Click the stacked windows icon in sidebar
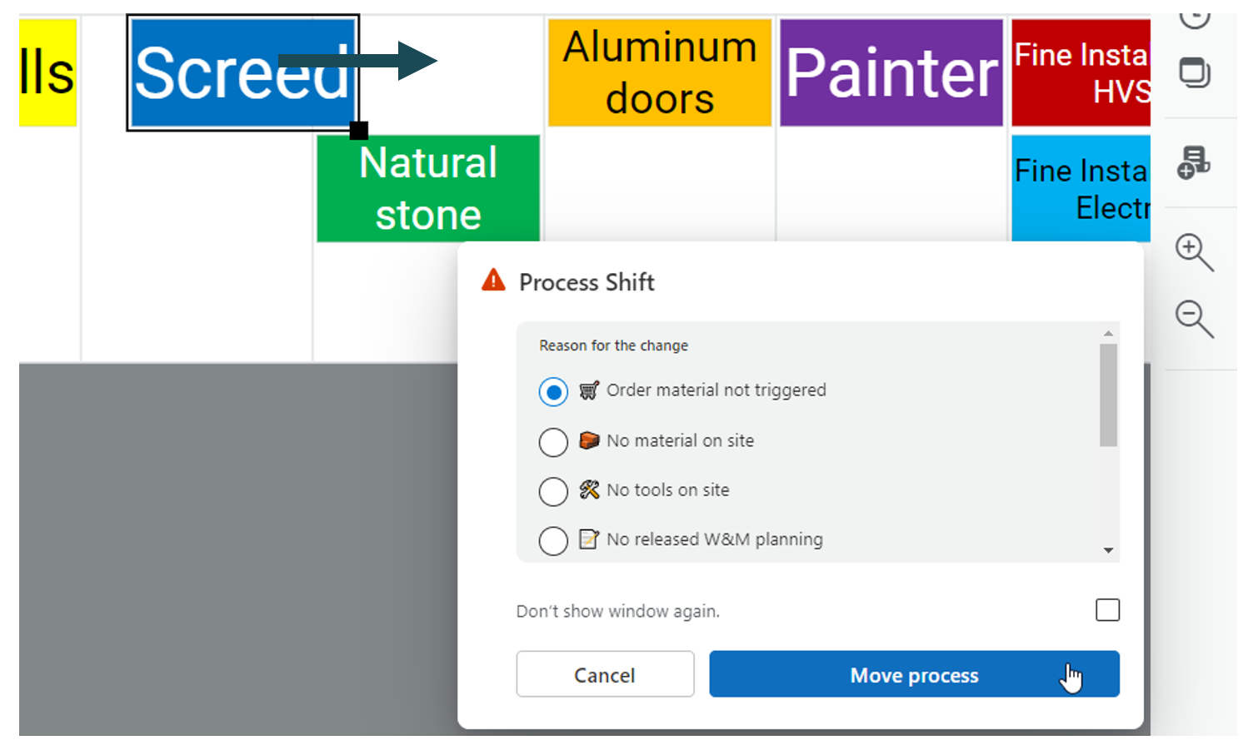1243x750 pixels. (x=1195, y=73)
